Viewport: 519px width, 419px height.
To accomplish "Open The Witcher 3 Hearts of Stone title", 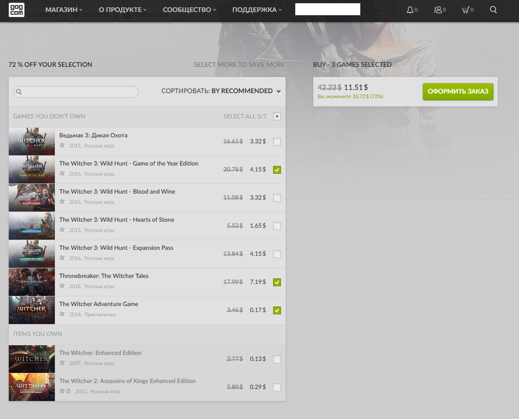I will 116,219.
